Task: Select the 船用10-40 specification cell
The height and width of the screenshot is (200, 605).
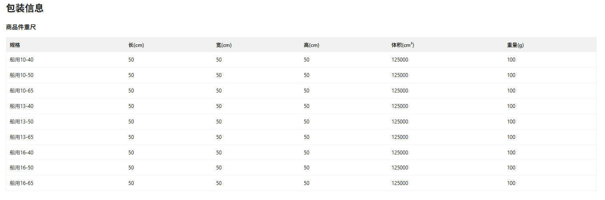Action: coord(22,60)
